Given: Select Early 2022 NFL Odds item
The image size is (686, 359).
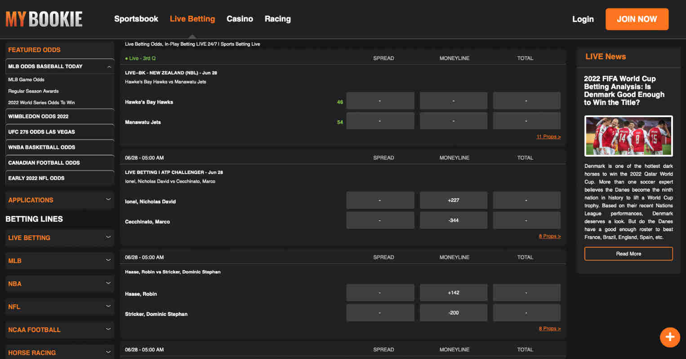Looking at the screenshot, I should (60, 178).
